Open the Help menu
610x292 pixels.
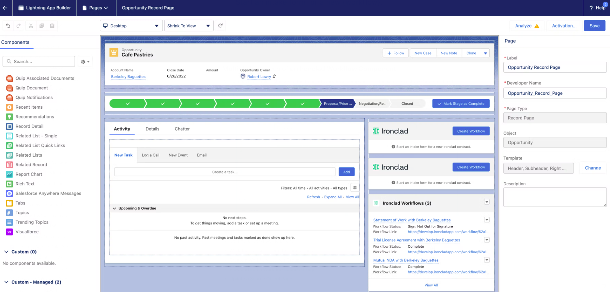(x=597, y=8)
